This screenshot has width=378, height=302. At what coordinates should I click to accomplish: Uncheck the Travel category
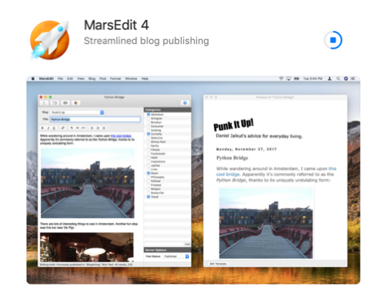click(148, 197)
